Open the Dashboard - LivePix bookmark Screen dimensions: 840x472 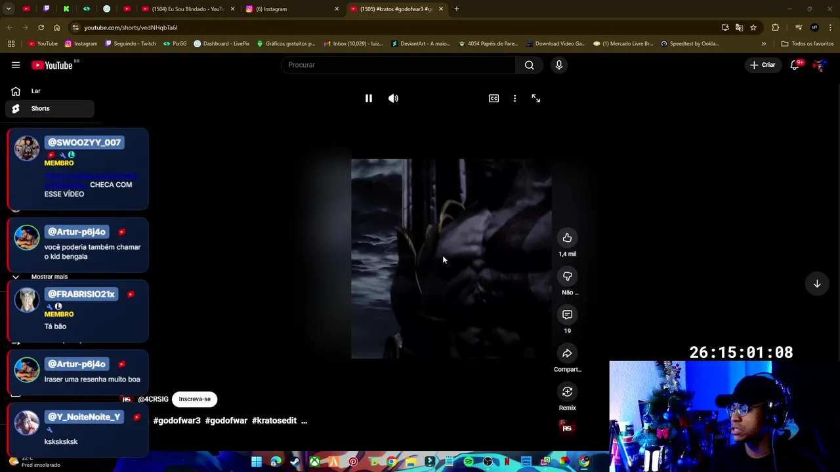222,44
